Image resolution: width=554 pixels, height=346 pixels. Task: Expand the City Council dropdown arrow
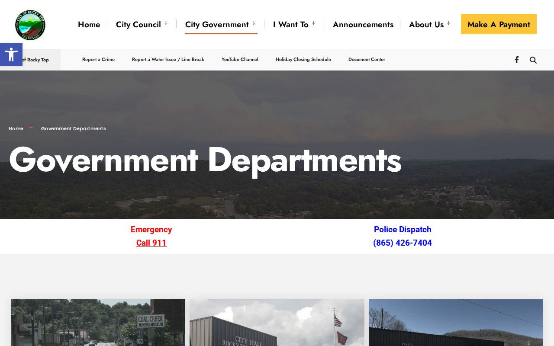click(166, 23)
